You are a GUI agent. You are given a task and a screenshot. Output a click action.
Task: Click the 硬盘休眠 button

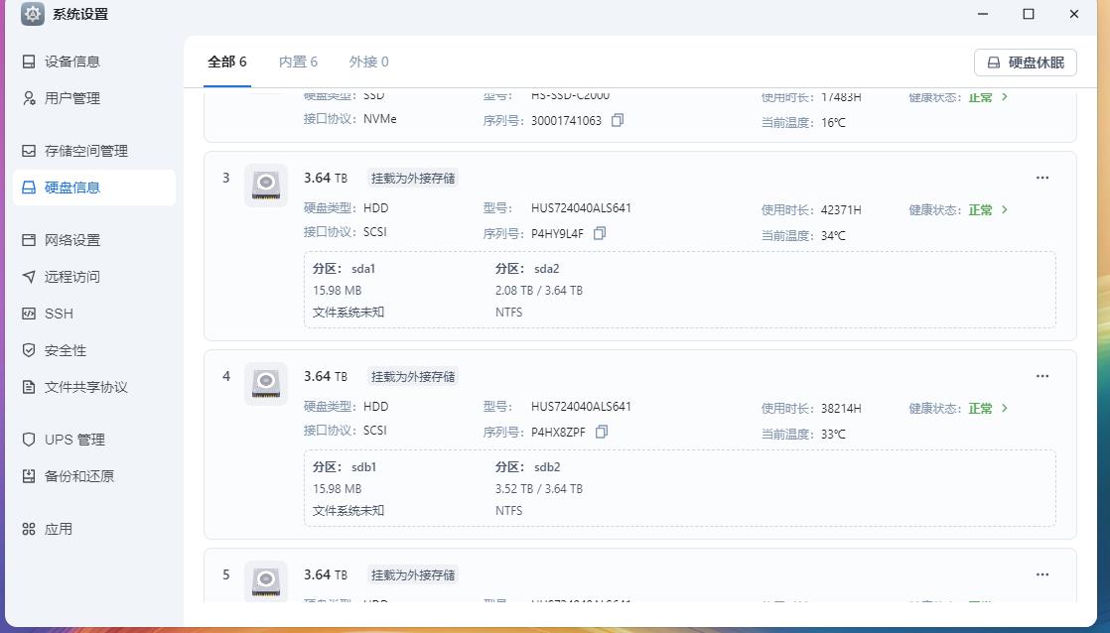[1025, 63]
